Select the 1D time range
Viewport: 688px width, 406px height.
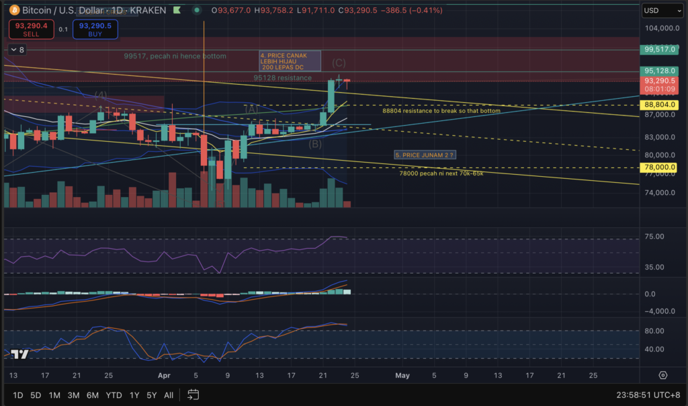[18, 395]
